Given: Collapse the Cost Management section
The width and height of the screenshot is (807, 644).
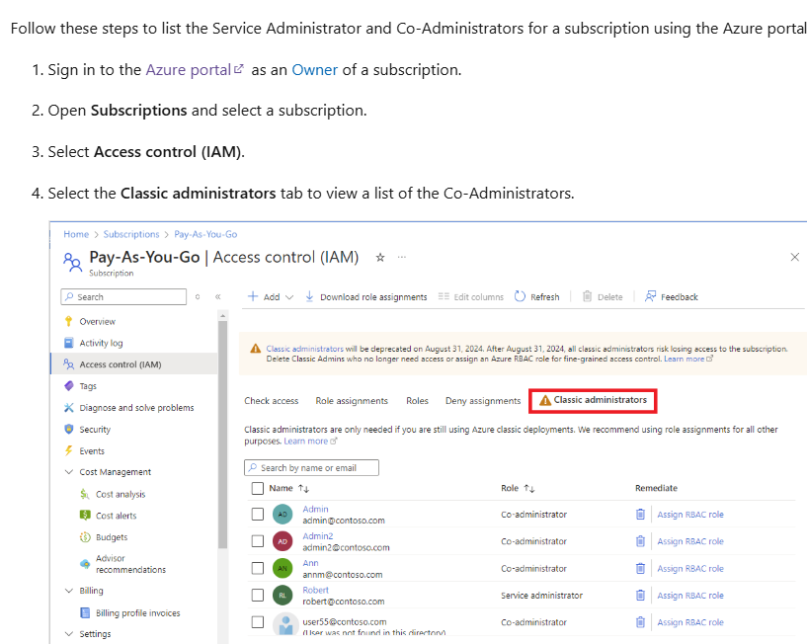Looking at the screenshot, I should click(68, 472).
